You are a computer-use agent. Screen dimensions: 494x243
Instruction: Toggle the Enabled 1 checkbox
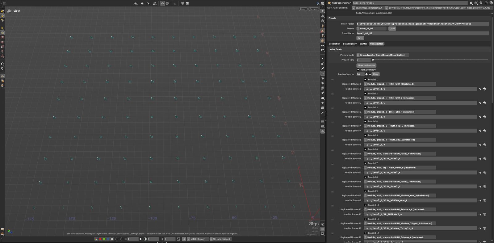365,80
